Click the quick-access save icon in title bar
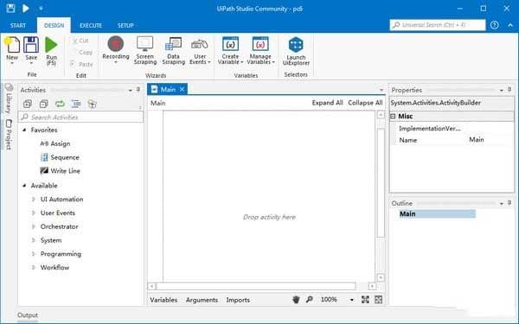519x324 pixels. (10, 9)
